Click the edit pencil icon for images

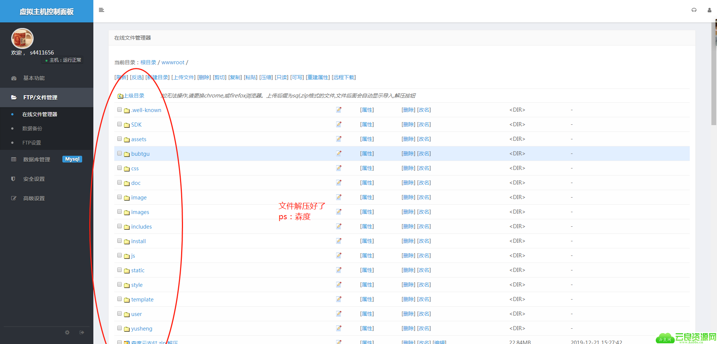click(339, 212)
